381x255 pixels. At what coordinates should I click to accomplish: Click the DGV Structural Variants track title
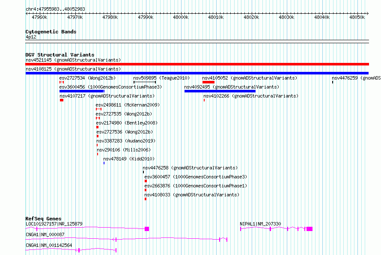60,55
